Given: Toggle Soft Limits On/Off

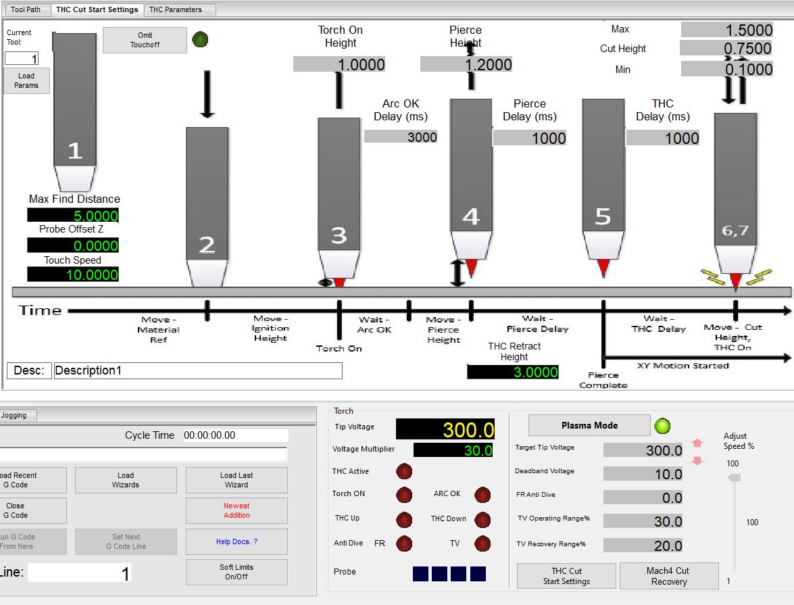Looking at the screenshot, I should coord(237,572).
